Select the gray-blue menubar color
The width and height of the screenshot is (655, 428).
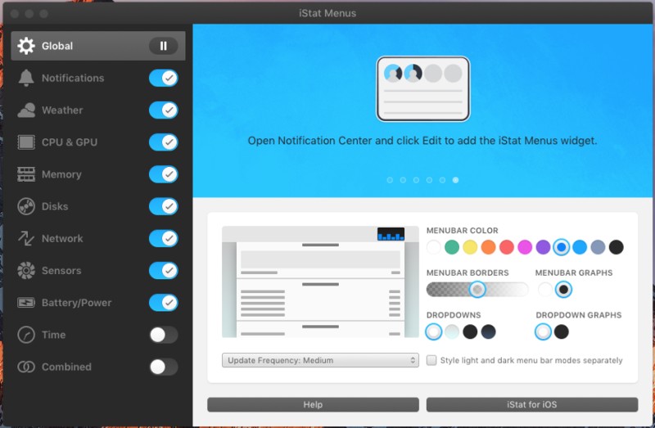(x=598, y=247)
